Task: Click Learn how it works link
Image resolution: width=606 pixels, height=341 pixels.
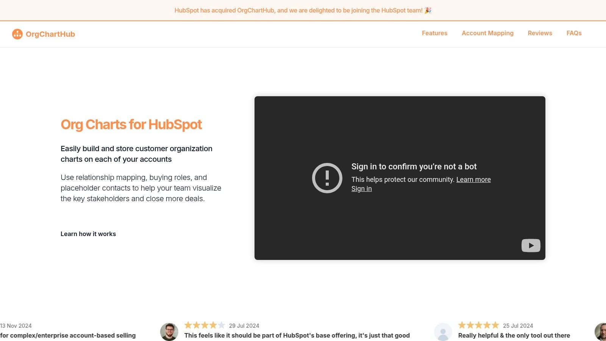Action: click(x=88, y=234)
